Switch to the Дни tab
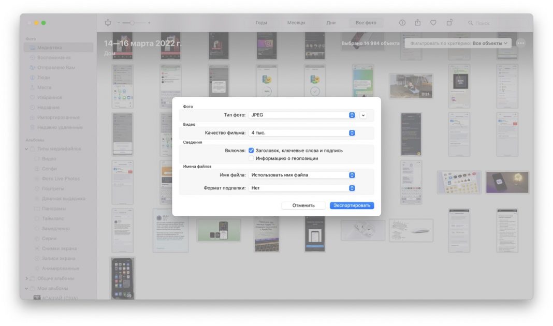 [x=331, y=23]
